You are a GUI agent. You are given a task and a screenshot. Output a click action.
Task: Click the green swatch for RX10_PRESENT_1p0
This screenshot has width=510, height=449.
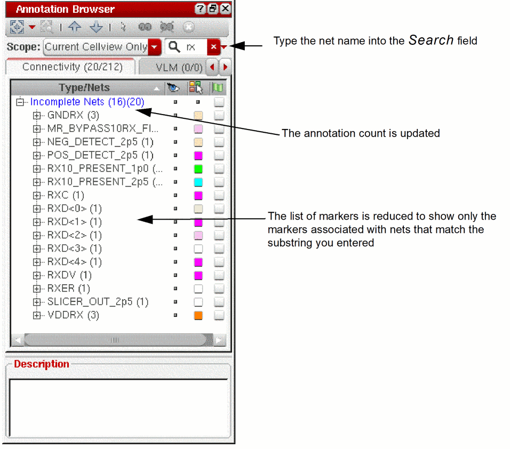click(x=198, y=169)
